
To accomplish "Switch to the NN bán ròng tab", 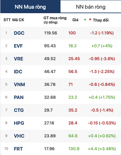I will [91, 7].
